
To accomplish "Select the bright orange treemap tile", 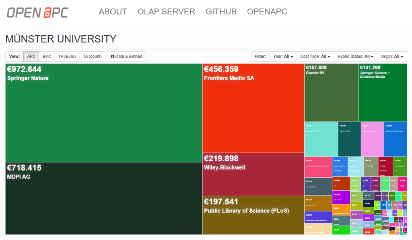I will coord(341,209).
